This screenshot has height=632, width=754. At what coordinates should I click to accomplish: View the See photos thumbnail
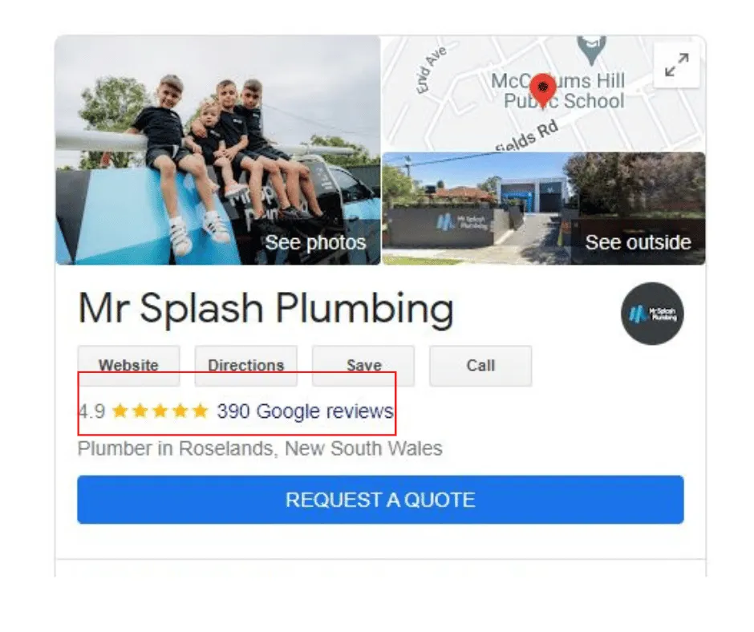click(x=218, y=150)
